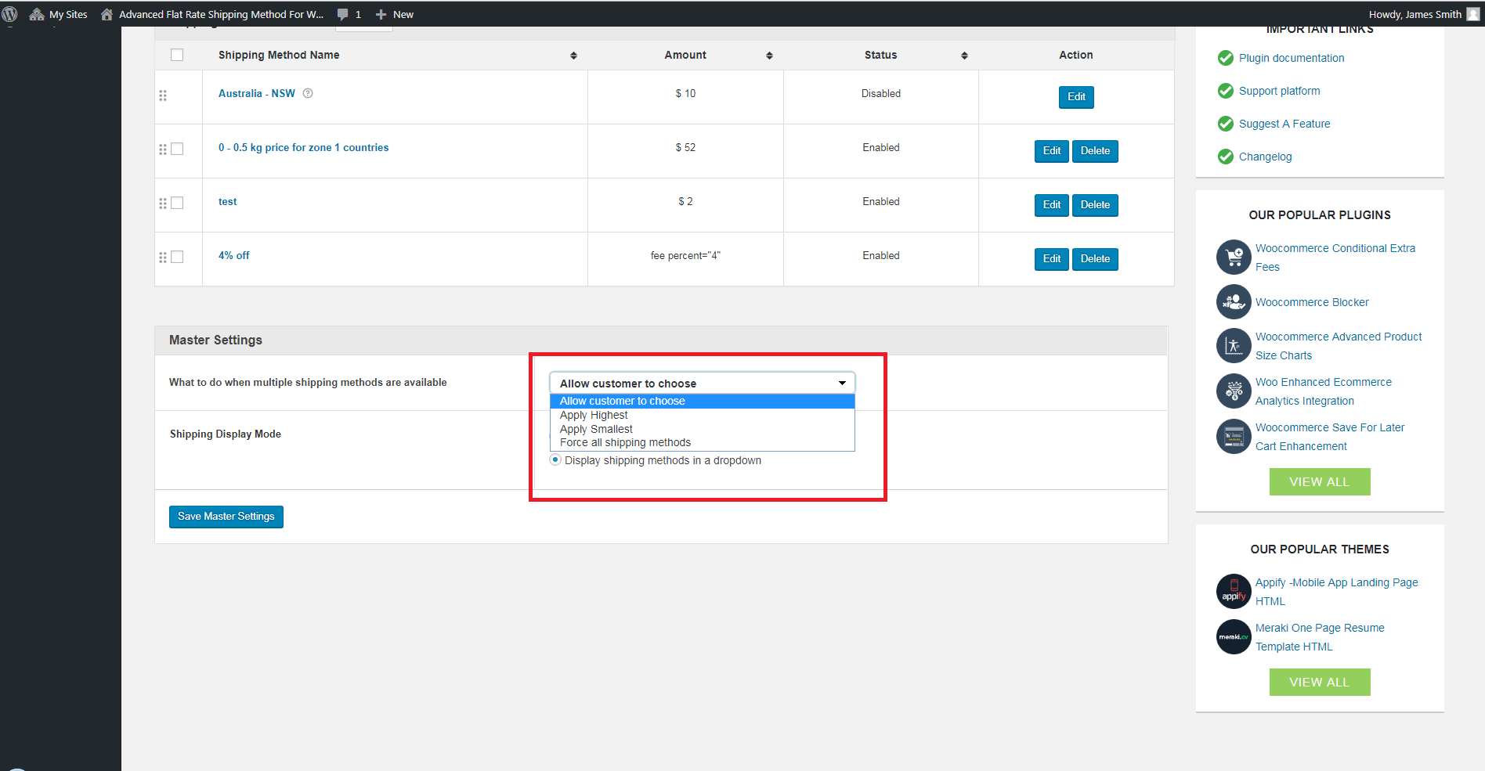Tick checkbox for 0 - 0.5 kg row
Image resolution: width=1485 pixels, height=771 pixels.
(177, 149)
